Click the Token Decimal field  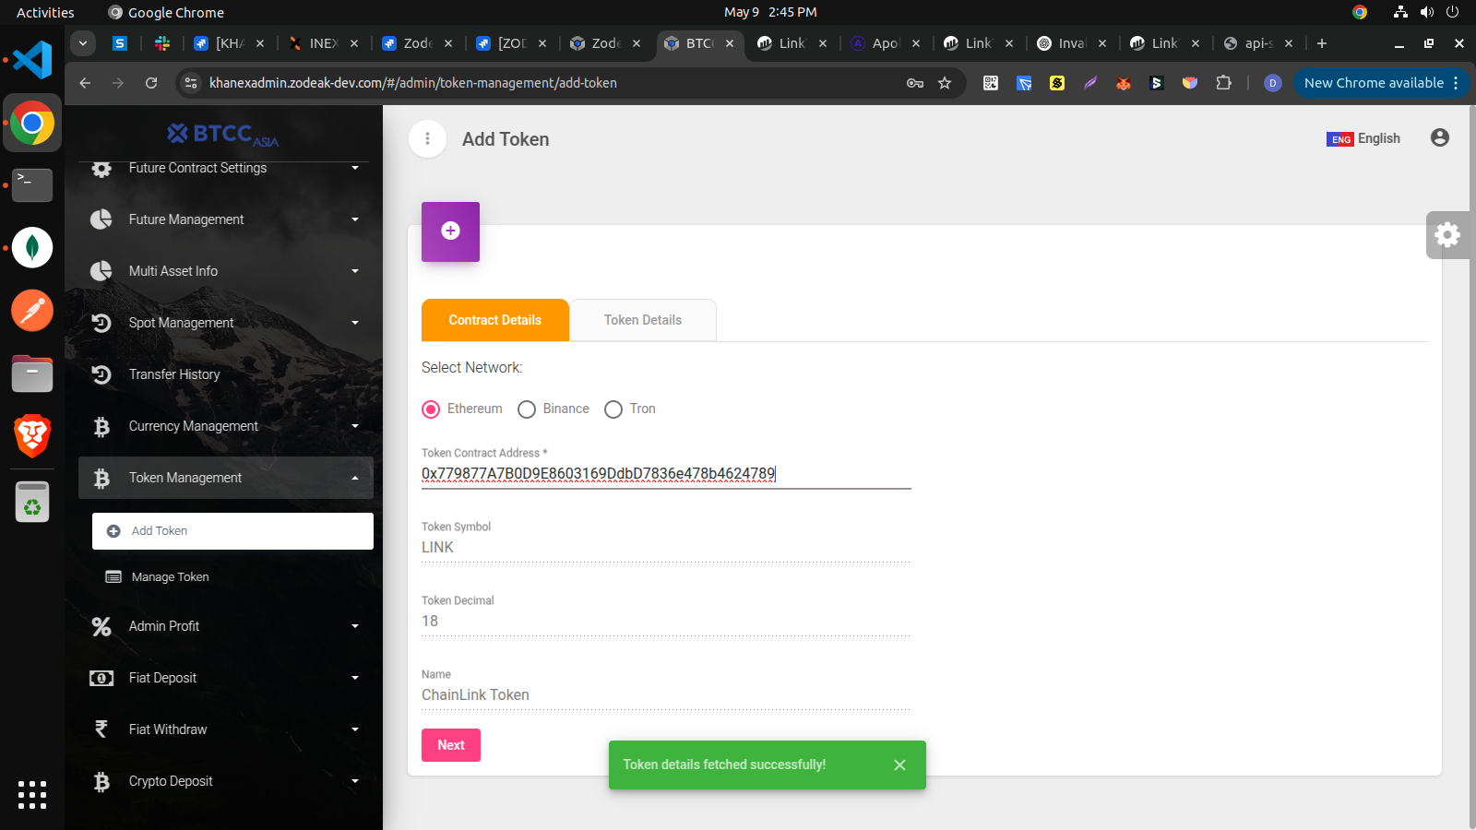pyautogui.click(x=666, y=622)
